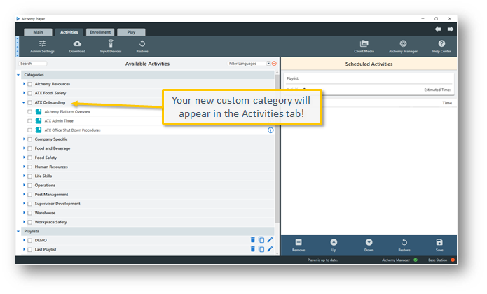Collapse the ATX Onboarding category
The height and width of the screenshot is (294, 487).
pos(24,102)
